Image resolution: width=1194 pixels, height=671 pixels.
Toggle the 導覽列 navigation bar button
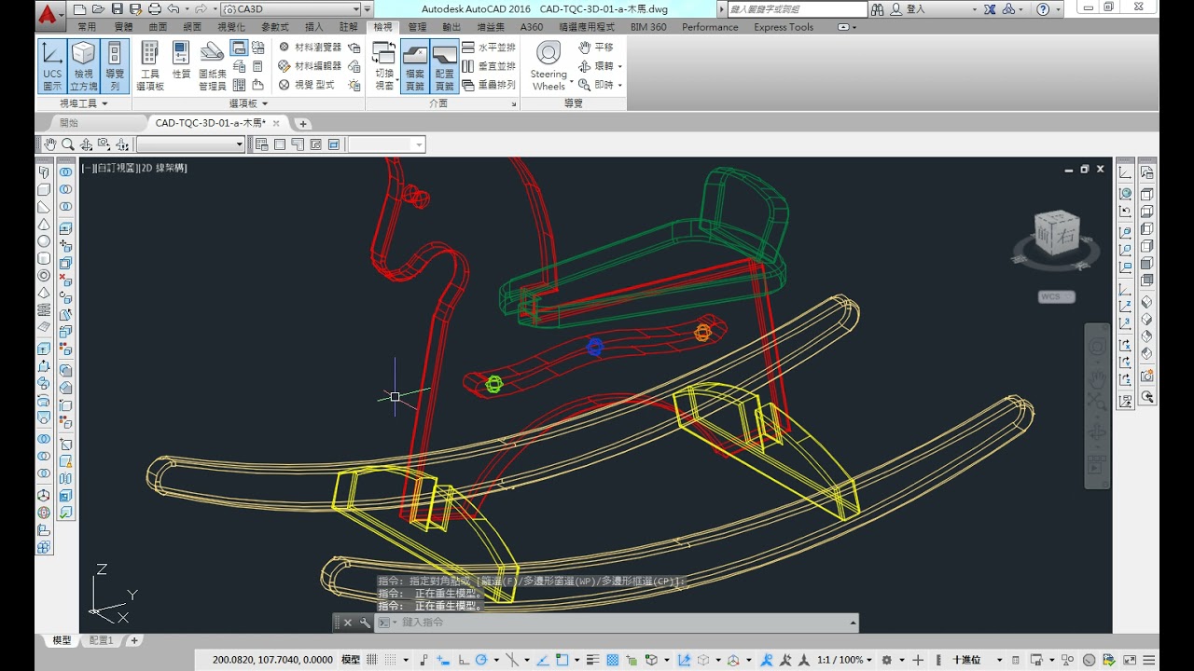pyautogui.click(x=115, y=66)
